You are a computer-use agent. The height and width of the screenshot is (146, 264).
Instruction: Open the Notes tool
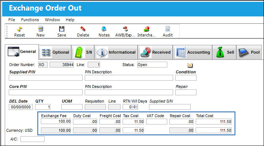(104, 31)
